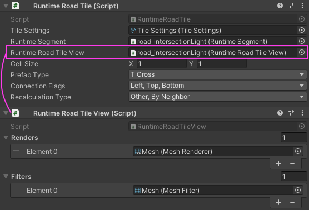Open object picker for Mesh Filter element
309x210 pixels.
pyautogui.click(x=298, y=191)
